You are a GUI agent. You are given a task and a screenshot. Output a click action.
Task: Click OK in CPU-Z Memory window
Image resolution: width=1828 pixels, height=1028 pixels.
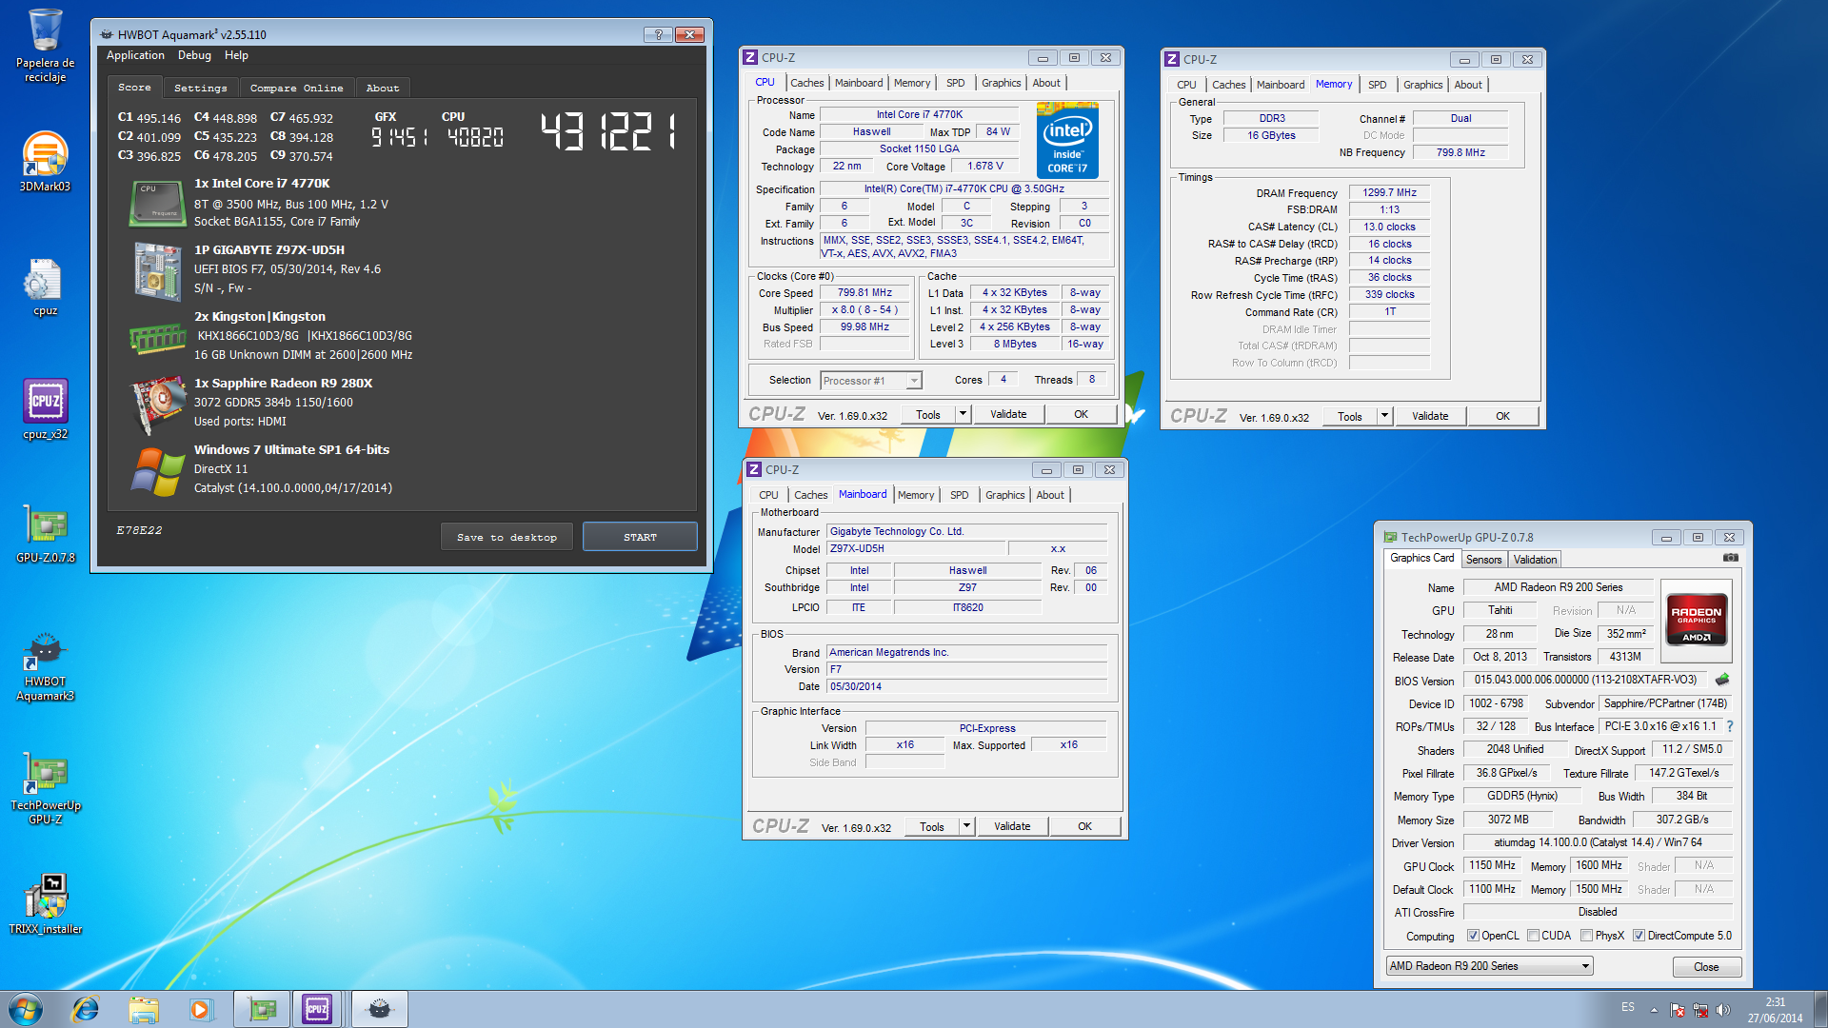[x=1502, y=416]
